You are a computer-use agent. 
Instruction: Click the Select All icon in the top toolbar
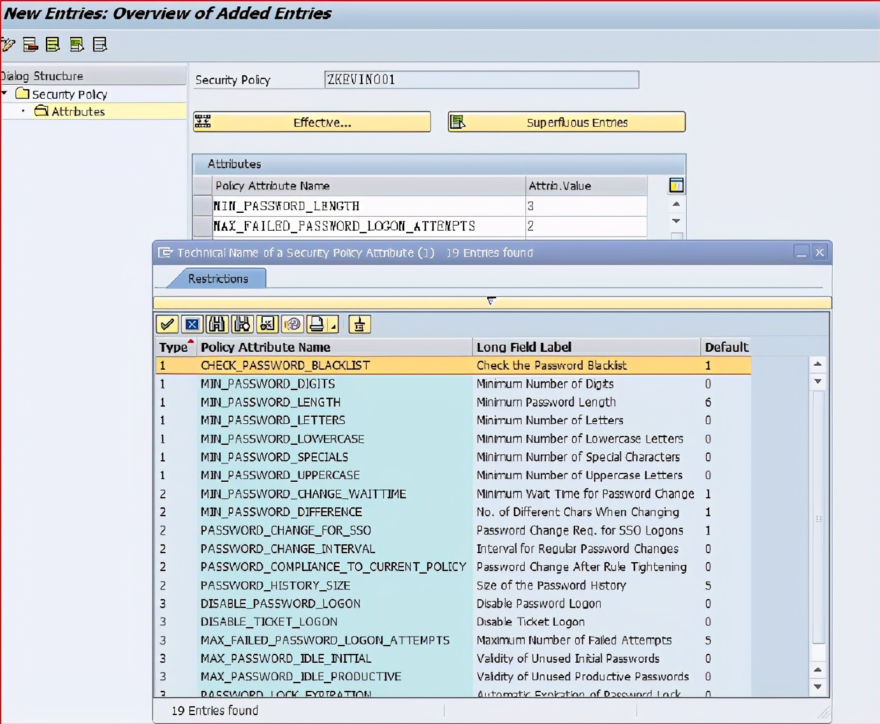tap(53, 45)
